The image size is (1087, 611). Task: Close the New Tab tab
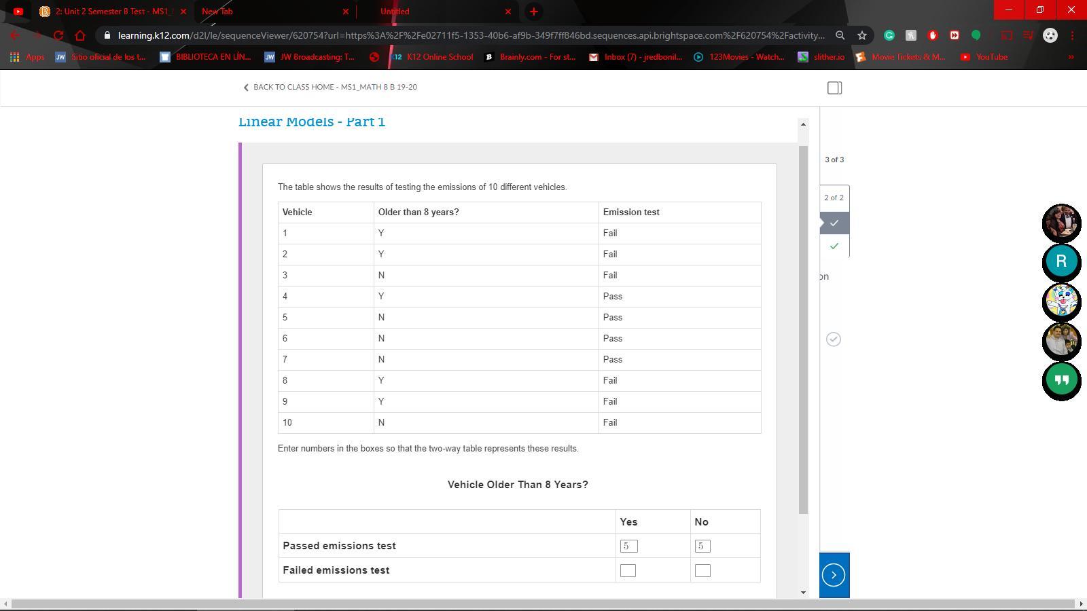click(346, 12)
